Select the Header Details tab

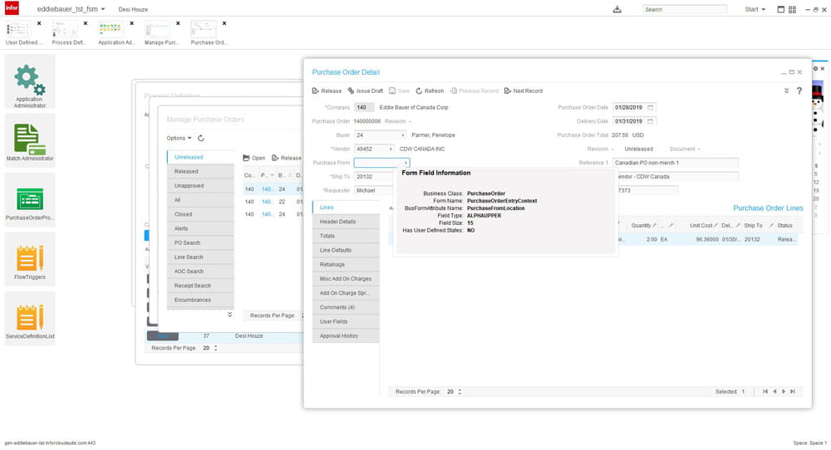[x=346, y=222]
